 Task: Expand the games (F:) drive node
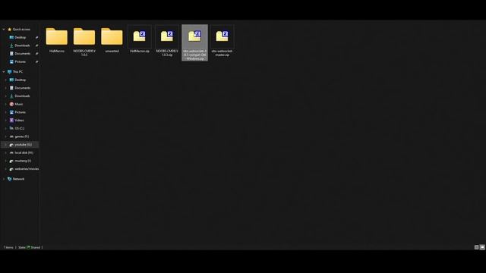5,136
